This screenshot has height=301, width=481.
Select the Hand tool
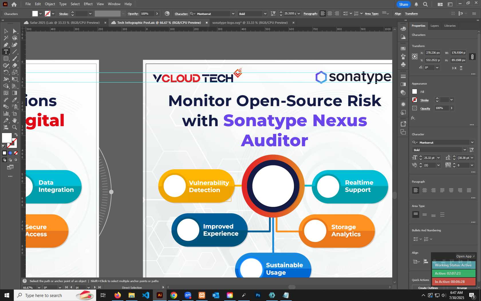[15, 120]
